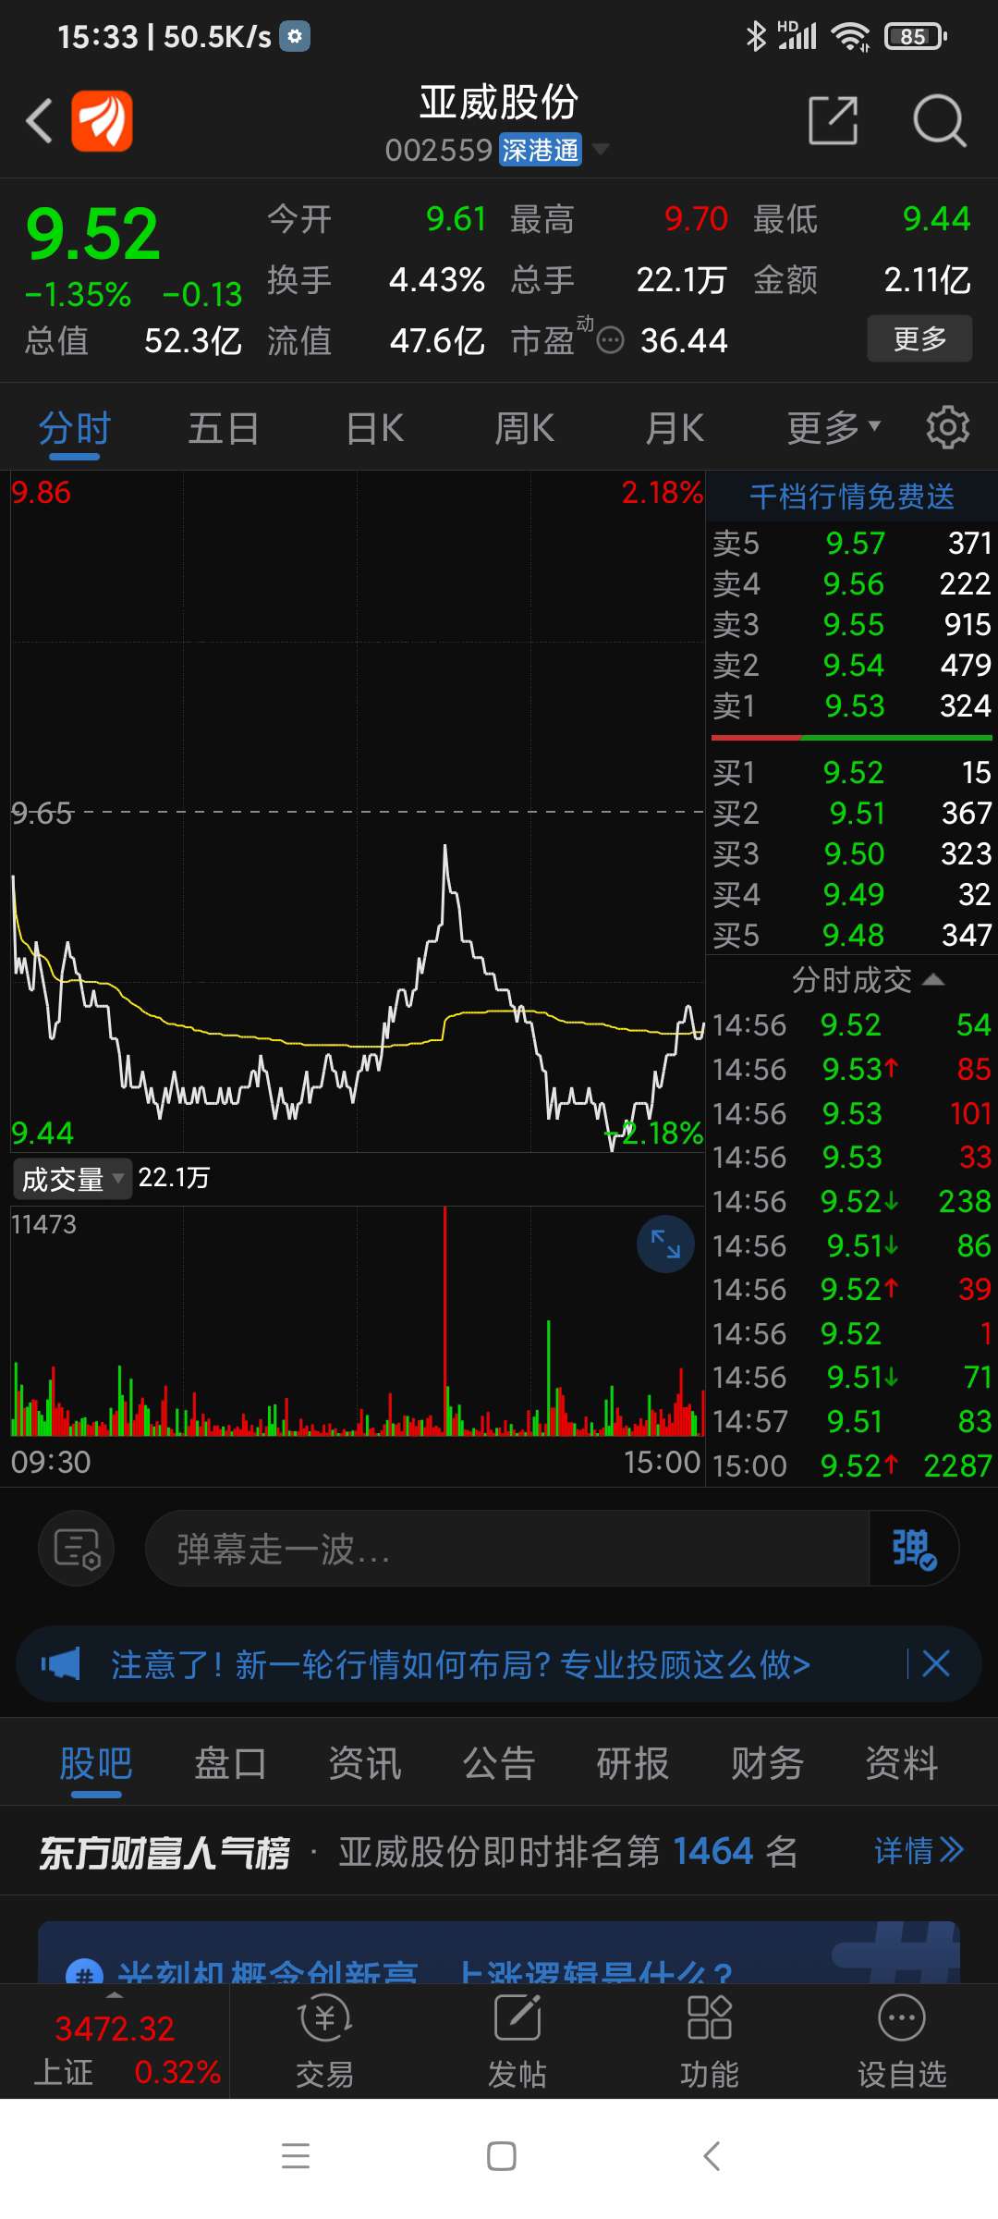Open the bullet-comment list settings icon

click(x=77, y=1549)
